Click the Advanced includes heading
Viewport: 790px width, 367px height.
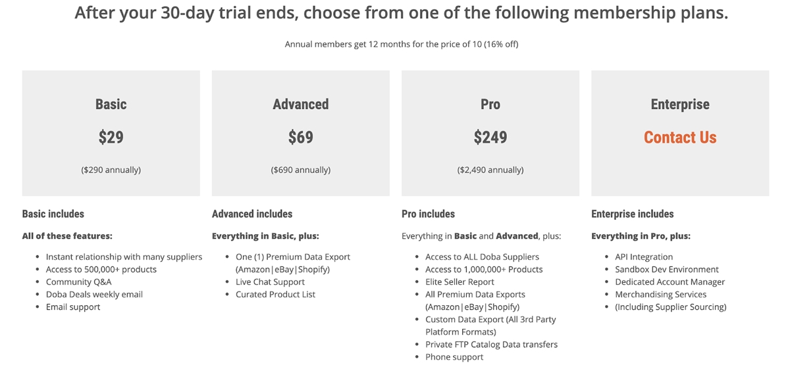252,214
